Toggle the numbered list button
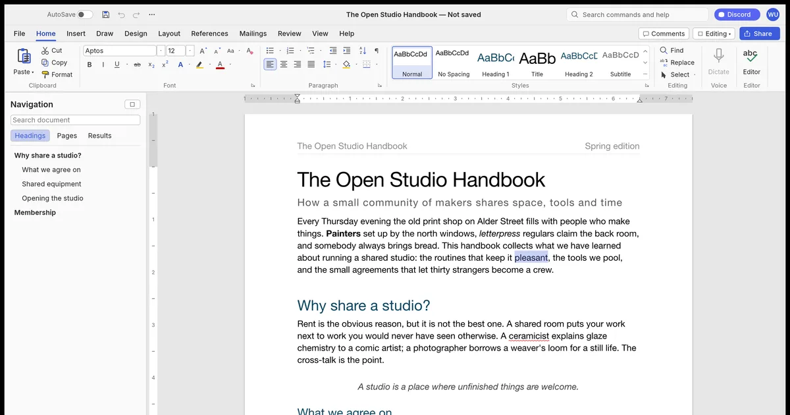 pyautogui.click(x=290, y=51)
